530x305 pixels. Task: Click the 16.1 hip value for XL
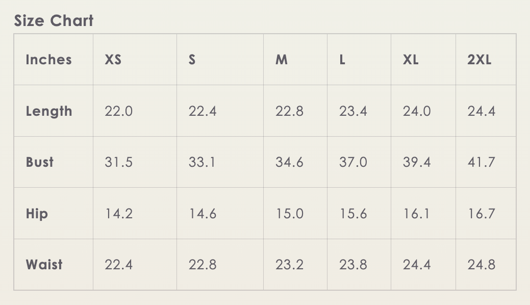click(x=416, y=214)
